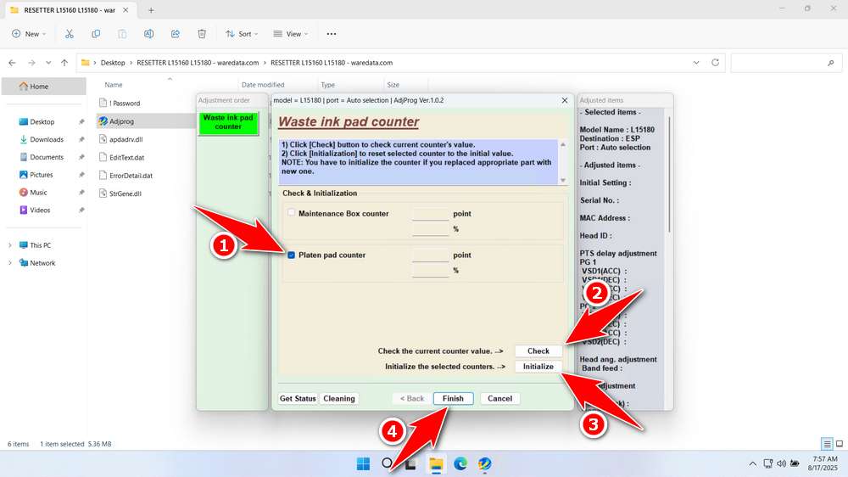Select the apdadrv.dll file

121,139
